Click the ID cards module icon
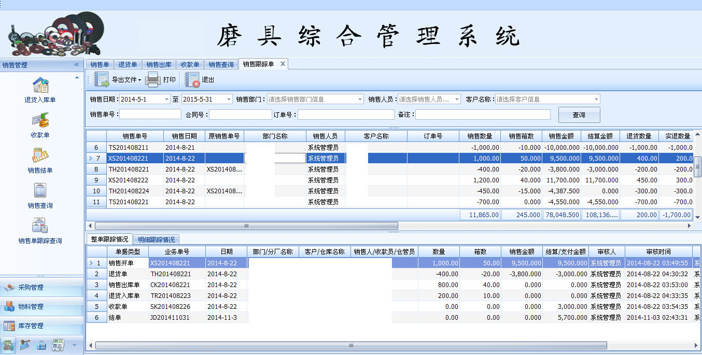The image size is (702, 355). 58,345
